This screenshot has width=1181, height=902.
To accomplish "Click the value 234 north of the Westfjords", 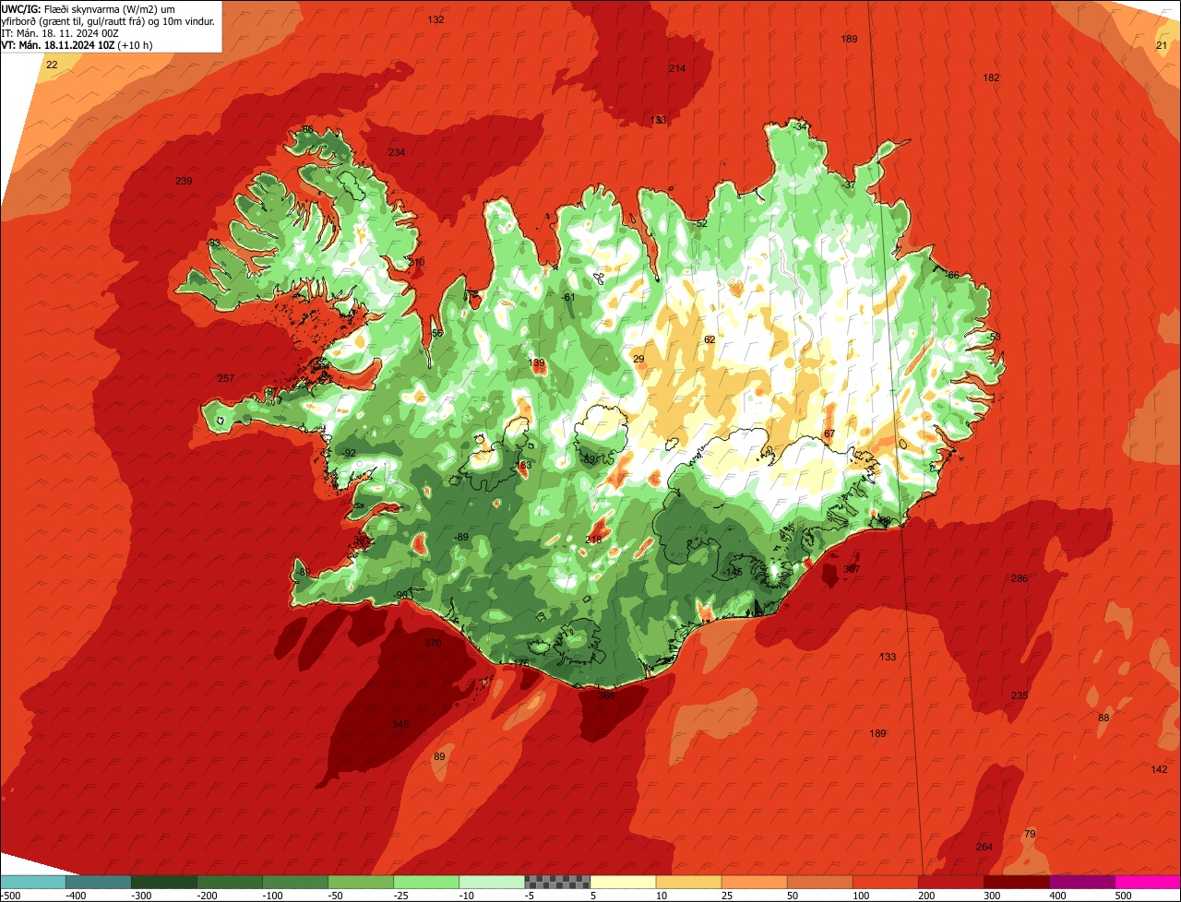I will [397, 152].
